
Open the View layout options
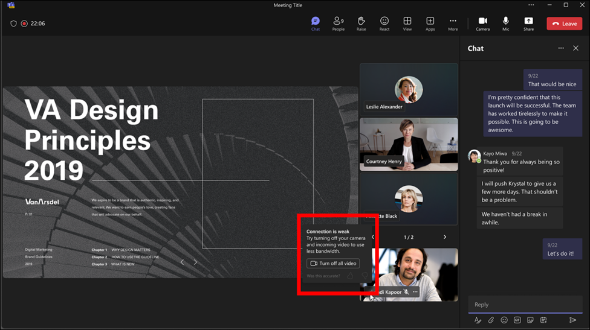pyautogui.click(x=407, y=23)
